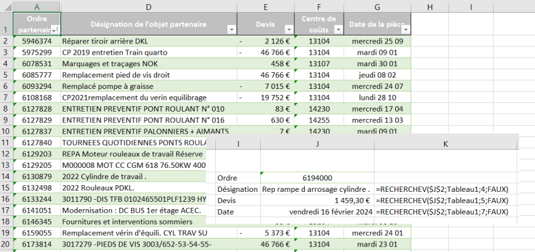Select 'Marquages et traçages NOK' cell
The width and height of the screenshot is (535, 252).
coord(148,64)
